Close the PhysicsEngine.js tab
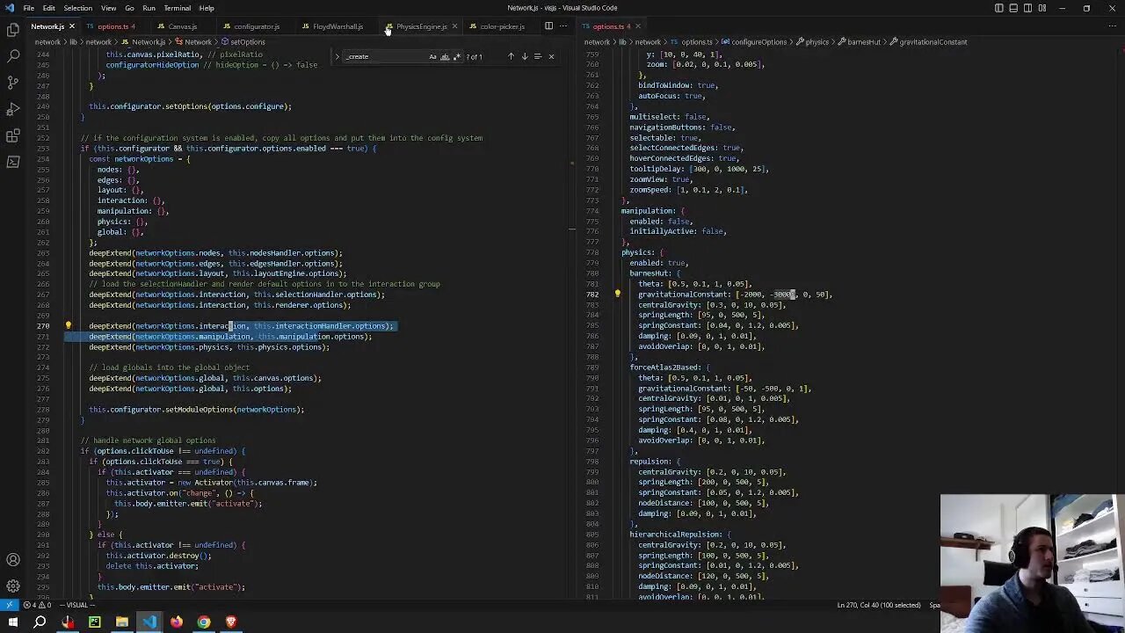 454,26
